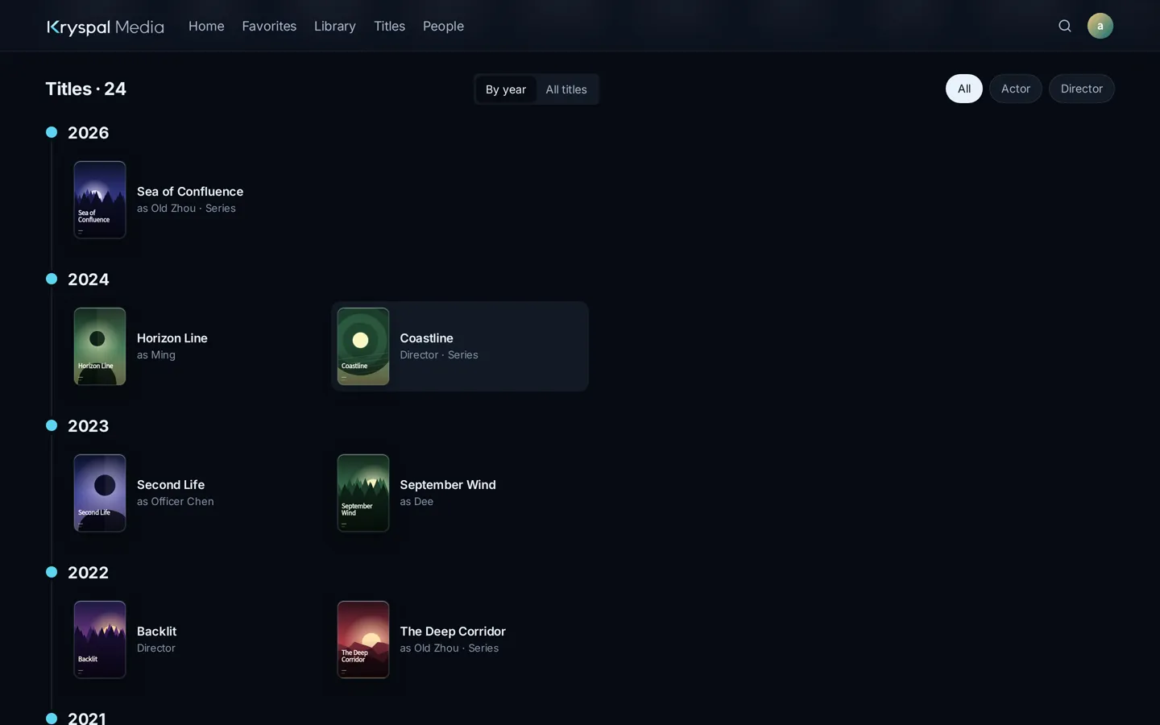1160x725 pixels.
Task: Open Second Life poster thumbnail
Action: pyautogui.click(x=100, y=493)
